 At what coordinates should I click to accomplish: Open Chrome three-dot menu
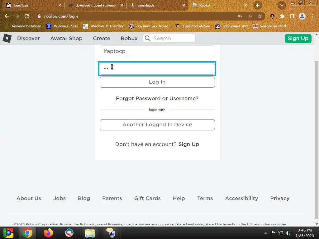coord(312,16)
